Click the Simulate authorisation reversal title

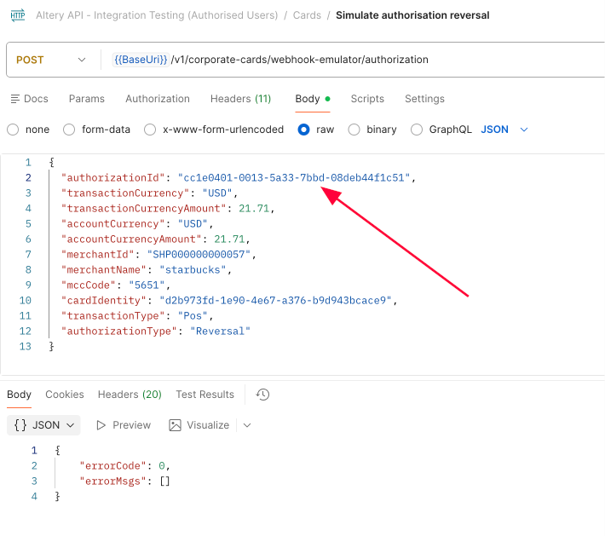[x=412, y=15]
